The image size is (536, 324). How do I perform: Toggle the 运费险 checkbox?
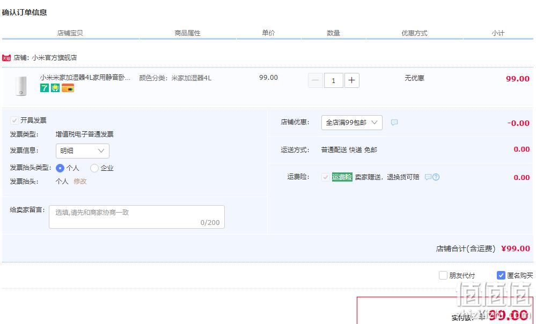click(x=326, y=177)
